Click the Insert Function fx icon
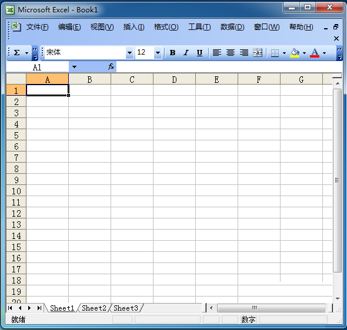Viewport: 347px width, 330px height. [111, 66]
